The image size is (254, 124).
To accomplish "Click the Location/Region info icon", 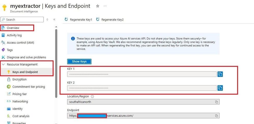I will [x=92, y=96].
